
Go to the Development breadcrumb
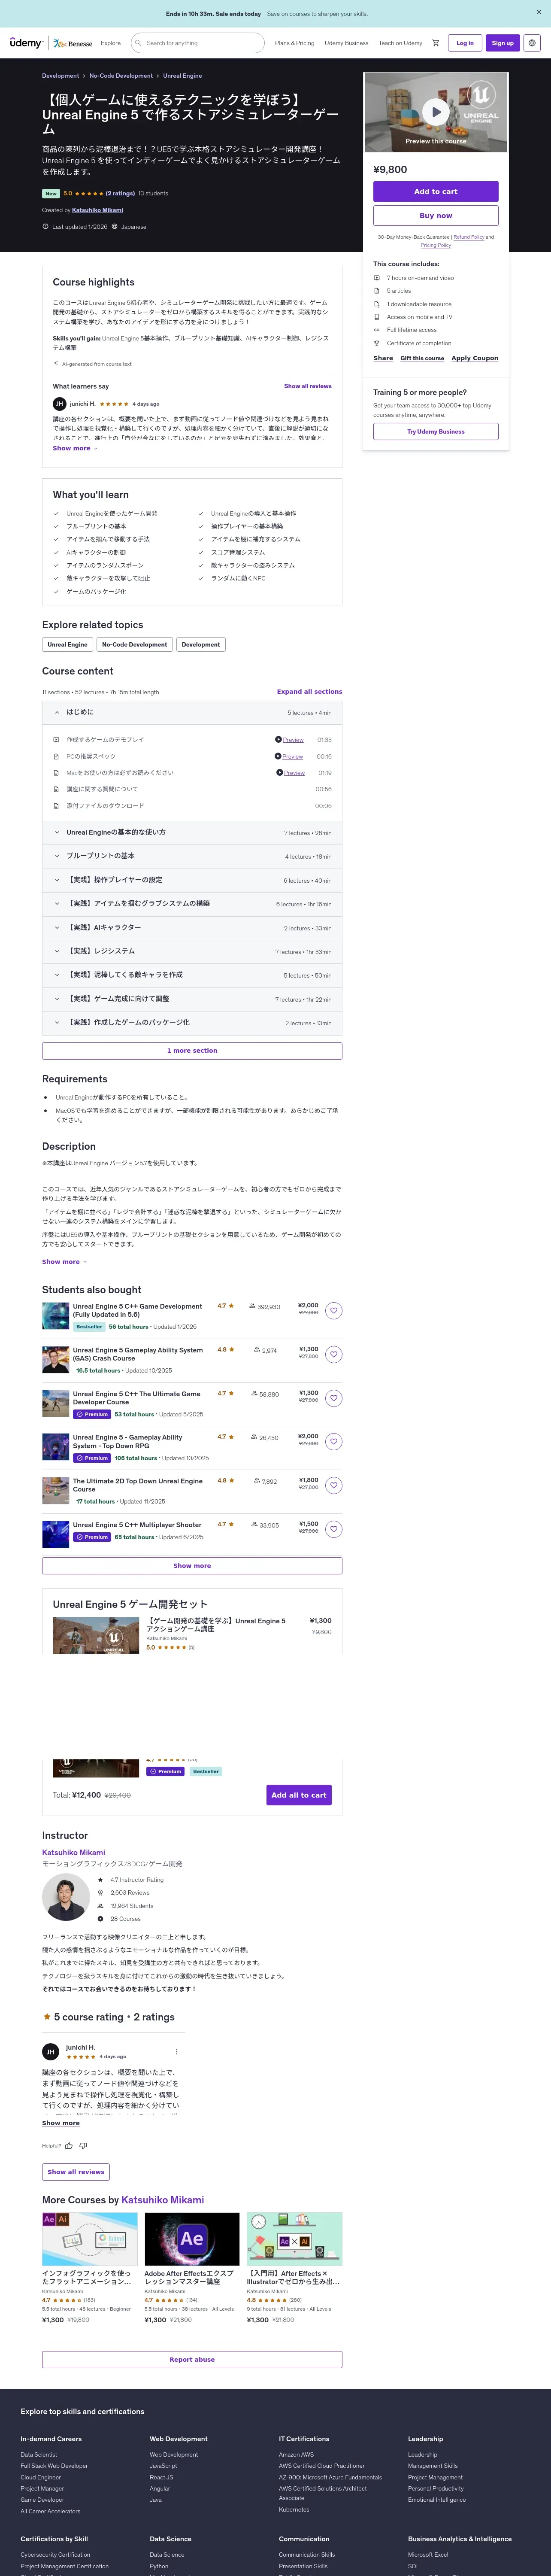pyautogui.click(x=60, y=75)
